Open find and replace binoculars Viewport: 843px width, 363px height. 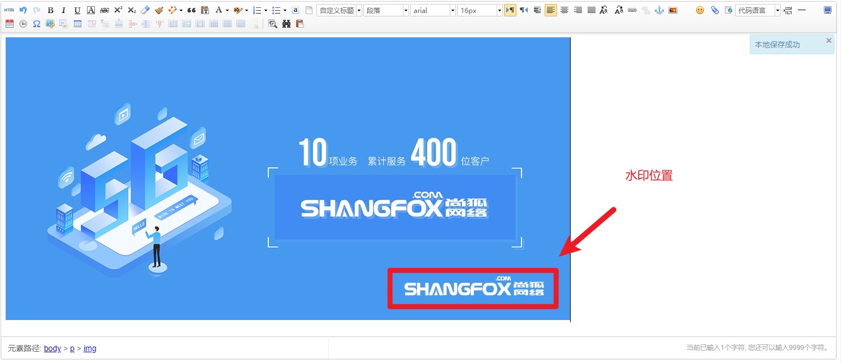[286, 24]
